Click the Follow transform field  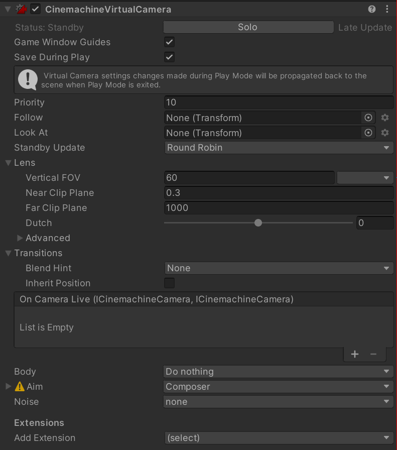click(x=262, y=118)
